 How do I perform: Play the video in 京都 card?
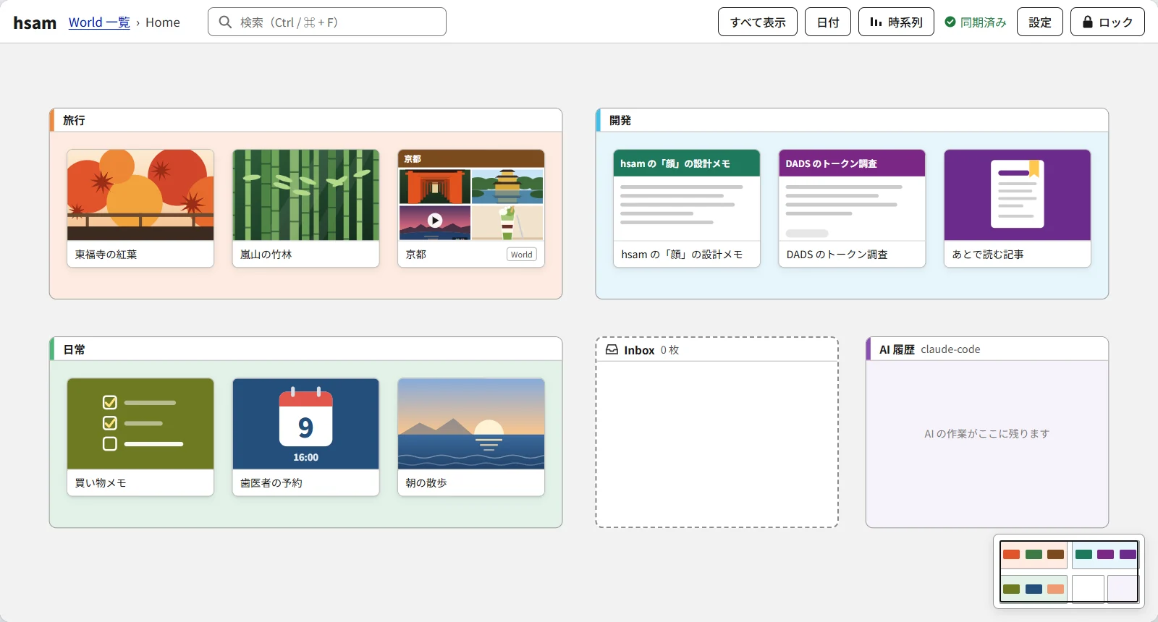click(x=434, y=221)
